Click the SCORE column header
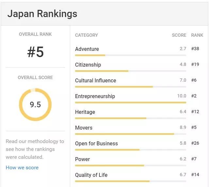 point(179,35)
